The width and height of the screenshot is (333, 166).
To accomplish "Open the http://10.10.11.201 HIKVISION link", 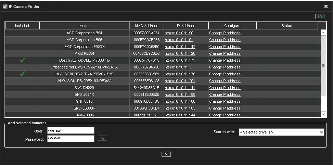I will 180,81.
